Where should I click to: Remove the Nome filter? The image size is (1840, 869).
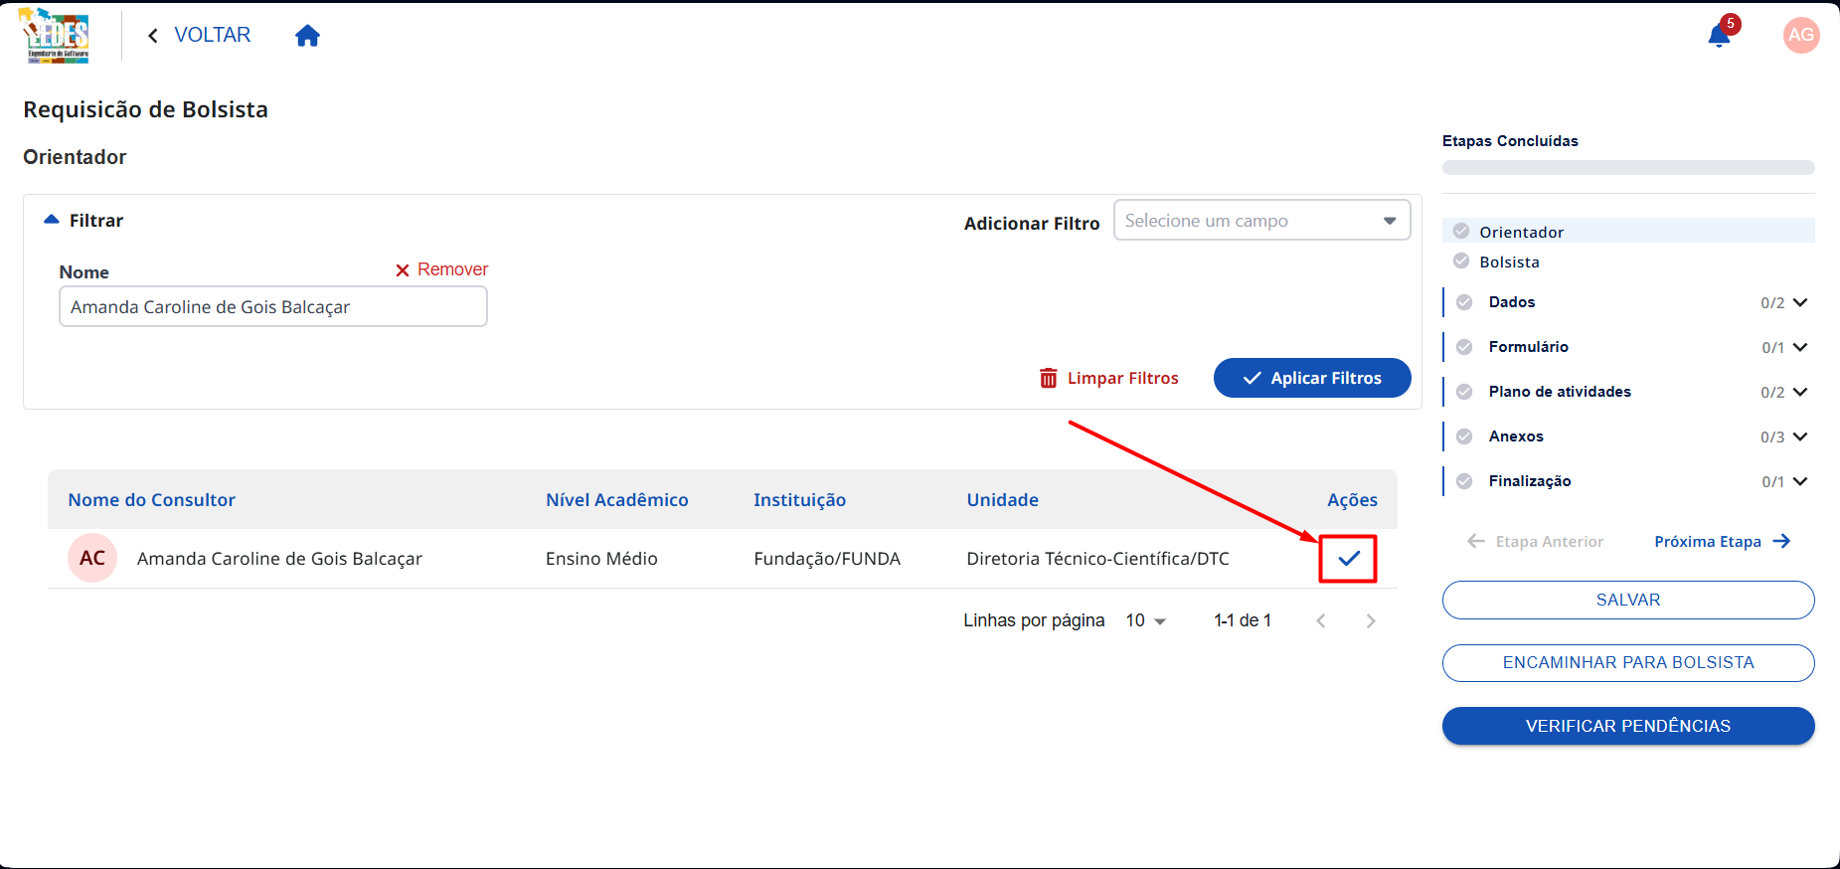[x=441, y=269]
